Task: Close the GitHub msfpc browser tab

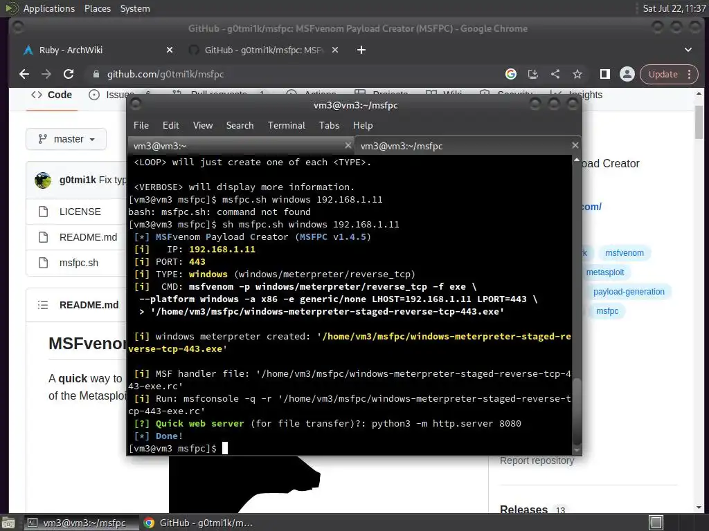Action: click(335, 50)
